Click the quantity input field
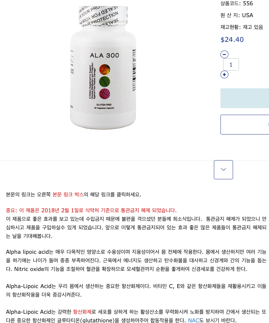This screenshot has height=323, width=269. (x=231, y=65)
